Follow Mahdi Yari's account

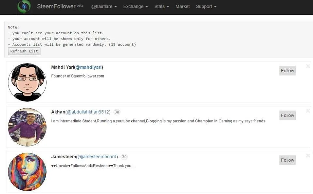point(288,71)
